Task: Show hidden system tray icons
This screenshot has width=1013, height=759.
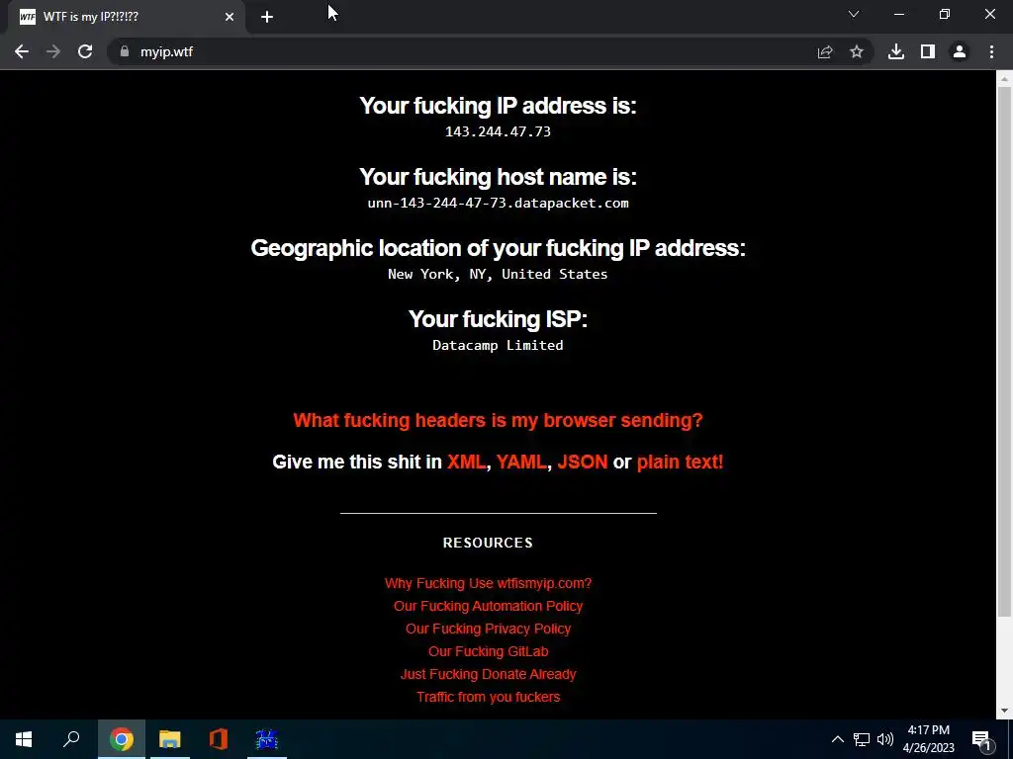Action: tap(837, 739)
